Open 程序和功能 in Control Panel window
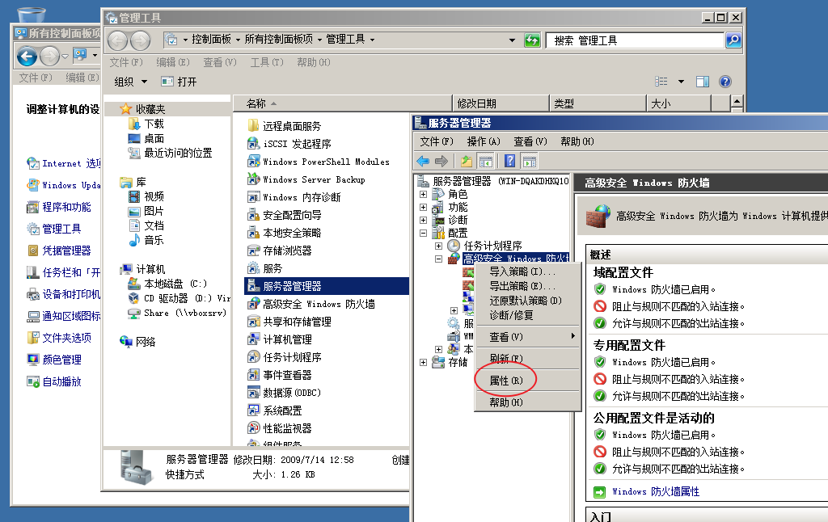The width and height of the screenshot is (828, 522). pos(66,207)
